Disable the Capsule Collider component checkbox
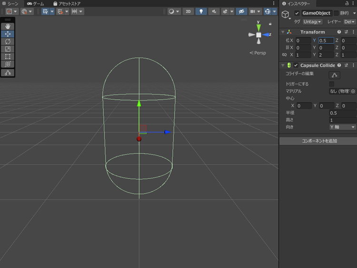 [x=296, y=65]
